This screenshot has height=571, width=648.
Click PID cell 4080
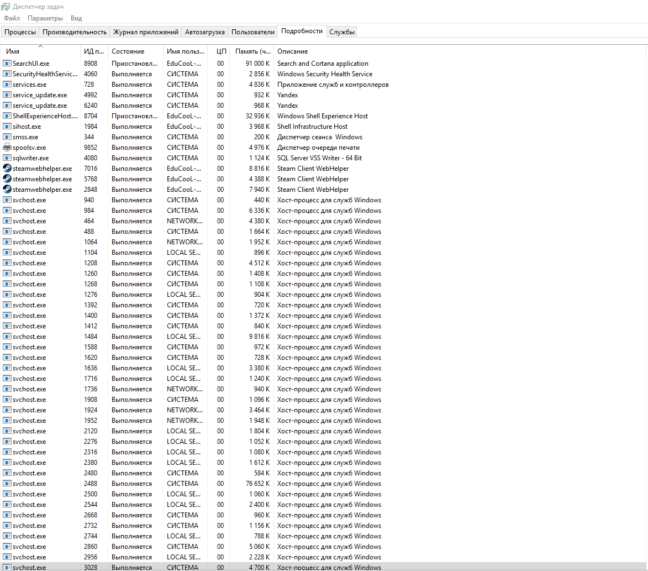(x=91, y=158)
